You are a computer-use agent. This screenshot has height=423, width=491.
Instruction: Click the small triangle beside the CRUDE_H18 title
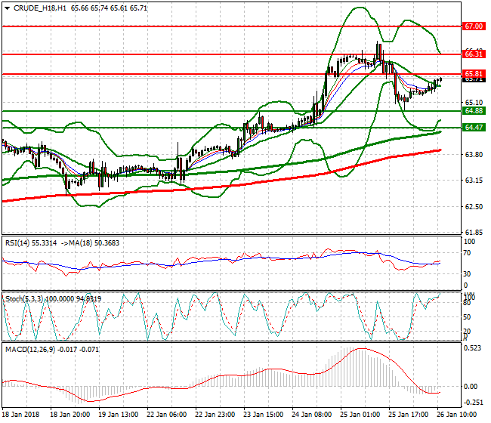[x=5, y=7]
